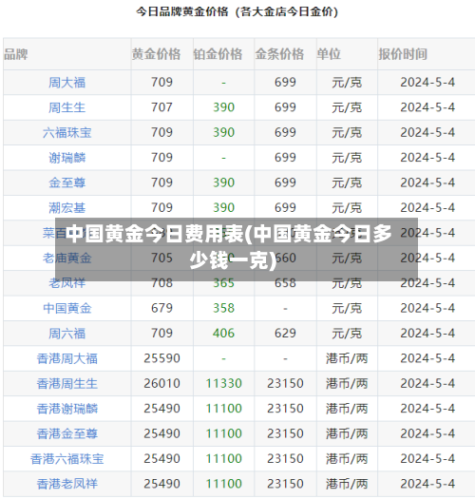Open the 中国黄金 brand link
The image size is (475, 499).
(66, 308)
